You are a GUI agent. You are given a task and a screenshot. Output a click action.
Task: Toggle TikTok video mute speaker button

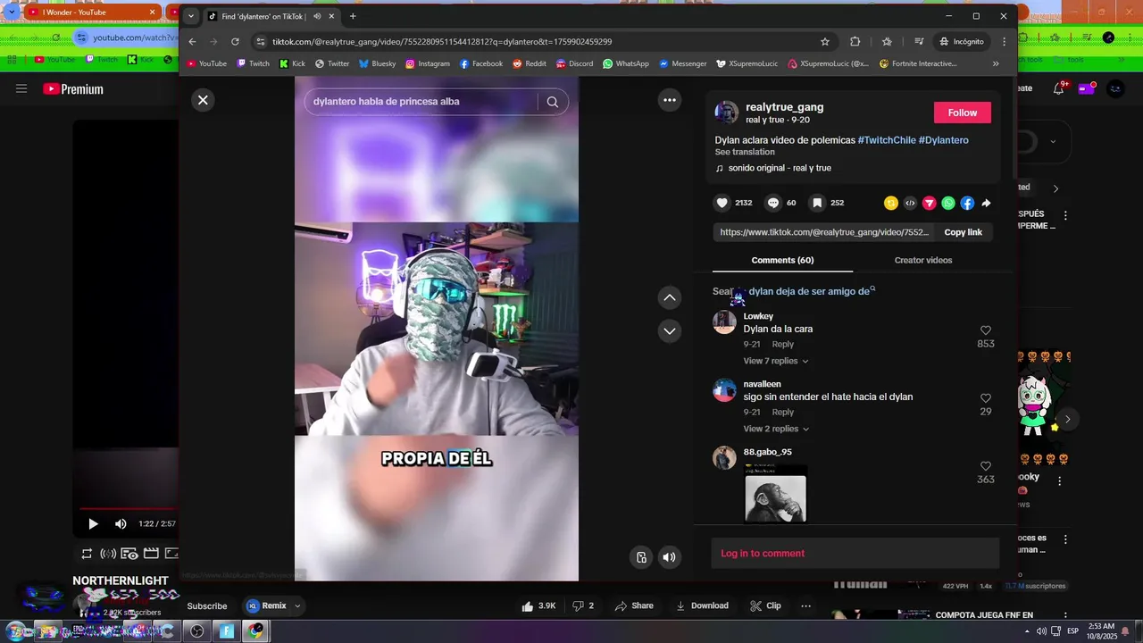tap(669, 557)
